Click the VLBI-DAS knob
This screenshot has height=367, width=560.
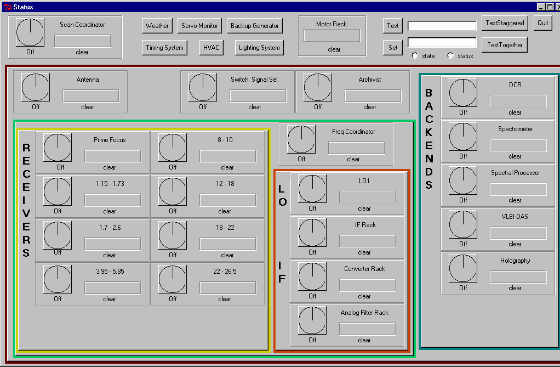pos(462,224)
